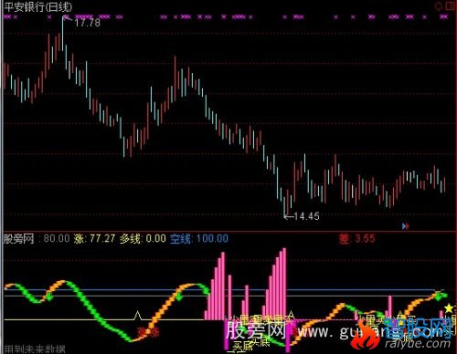The image size is (457, 354).
Task: Click the 用到未来数据 notice text
Action: tap(35, 349)
